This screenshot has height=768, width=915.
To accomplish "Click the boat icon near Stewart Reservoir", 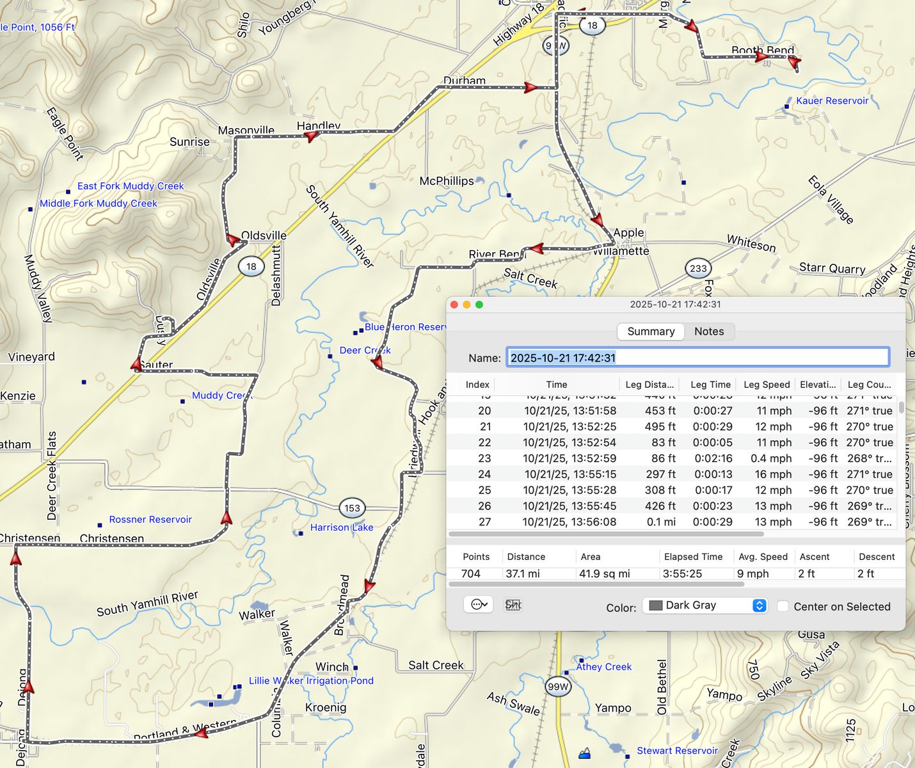I will [584, 753].
